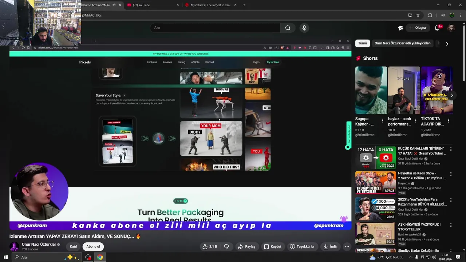Open Chrome extensions puzzle icon
This screenshot has width=466, height=262.
[x=430, y=15]
